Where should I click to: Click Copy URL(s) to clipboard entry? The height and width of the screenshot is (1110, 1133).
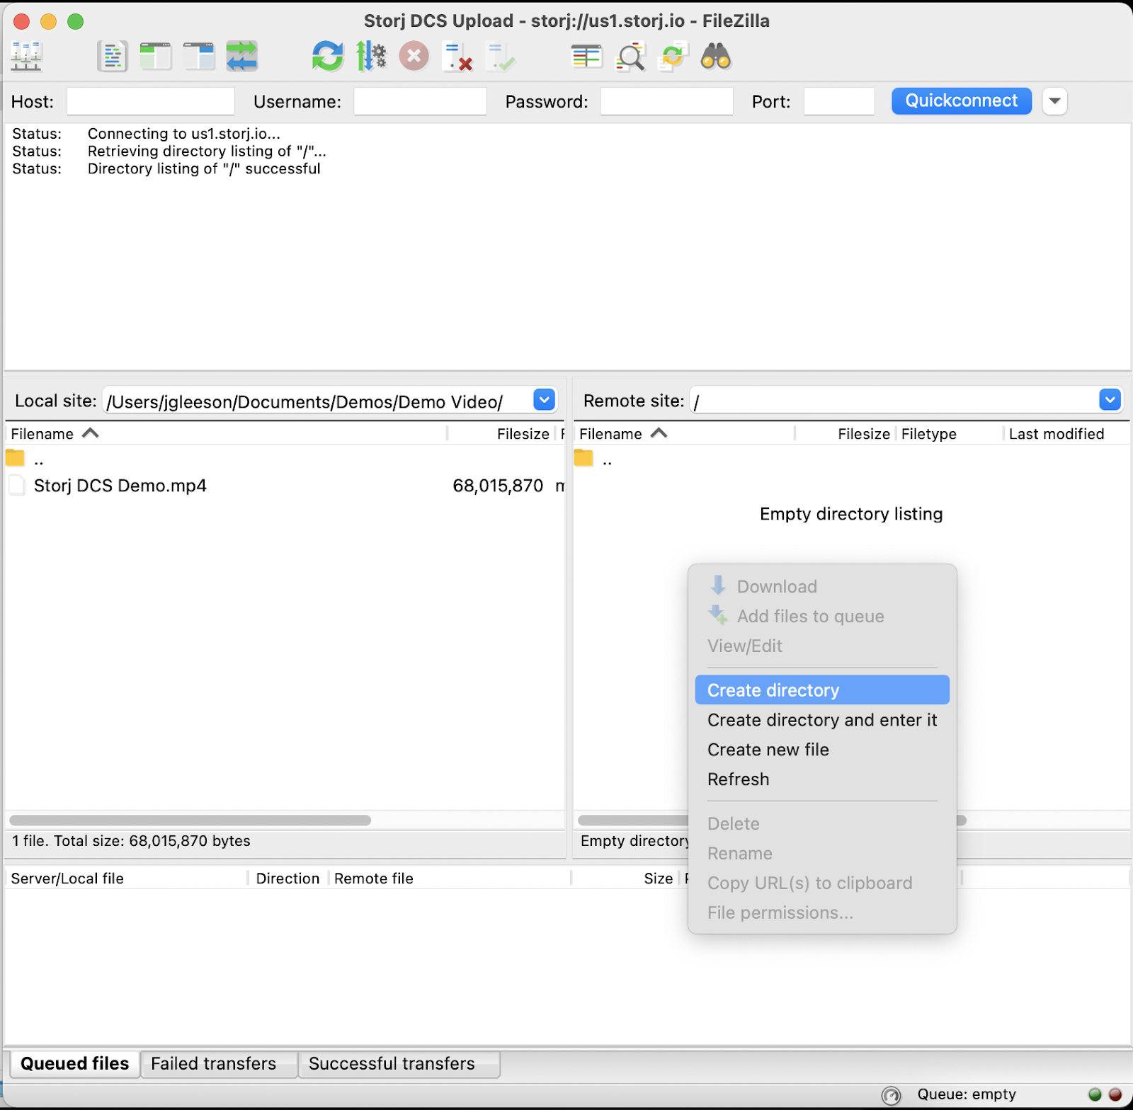tap(822, 883)
